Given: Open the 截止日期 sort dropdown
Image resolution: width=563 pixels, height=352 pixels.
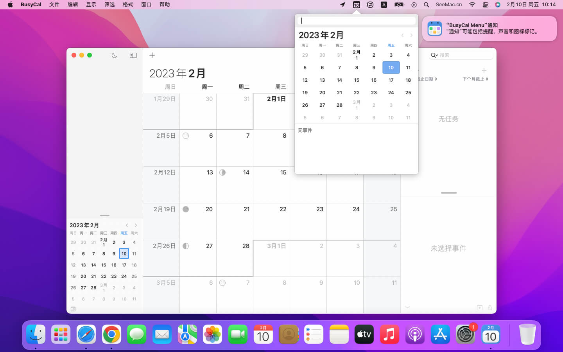Looking at the screenshot, I should click(x=428, y=79).
